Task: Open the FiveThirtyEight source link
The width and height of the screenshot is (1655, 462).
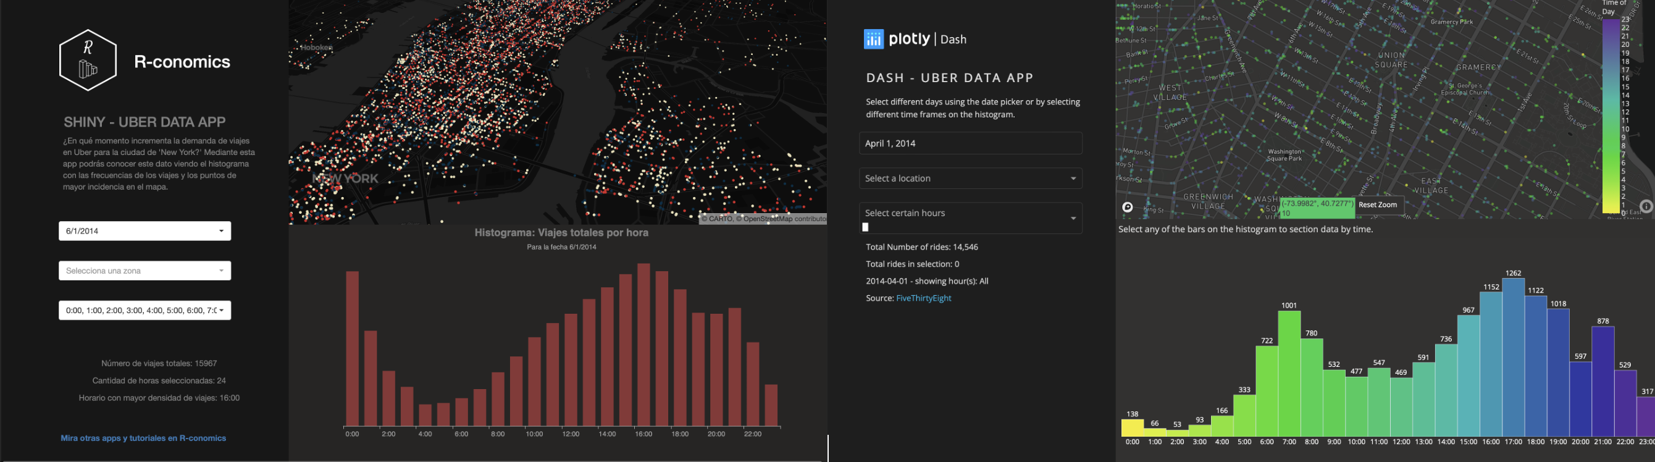Action: pos(923,298)
